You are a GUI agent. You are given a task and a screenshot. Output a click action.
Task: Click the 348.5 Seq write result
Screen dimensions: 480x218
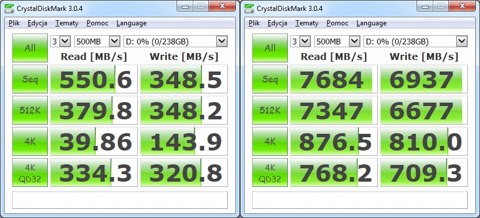pos(184,79)
